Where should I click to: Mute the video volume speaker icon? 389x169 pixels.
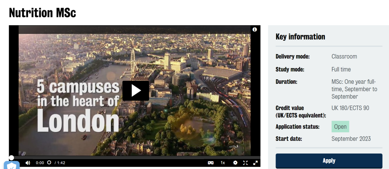27,163
